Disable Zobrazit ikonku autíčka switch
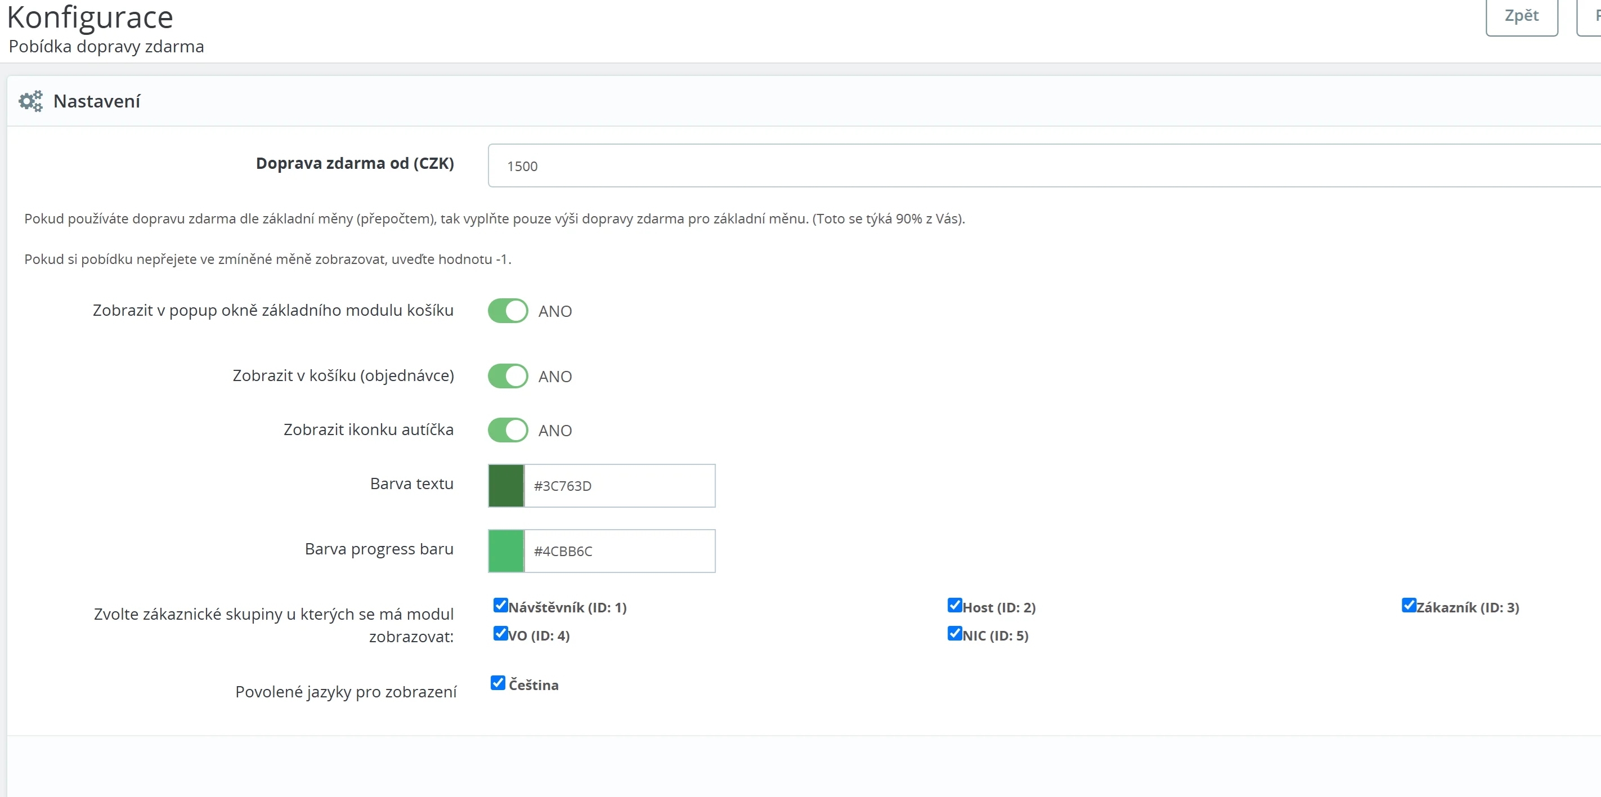The width and height of the screenshot is (1601, 797). [507, 430]
